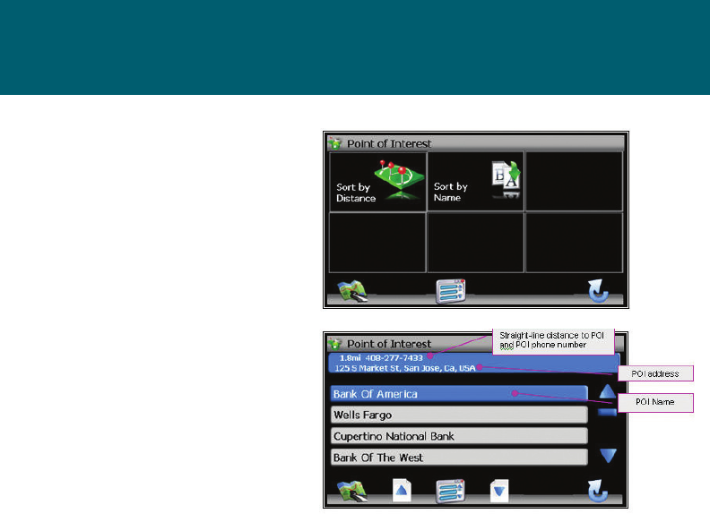The width and height of the screenshot is (710, 514).
Task: Open list menu icon on sort options screen
Action: point(451,291)
